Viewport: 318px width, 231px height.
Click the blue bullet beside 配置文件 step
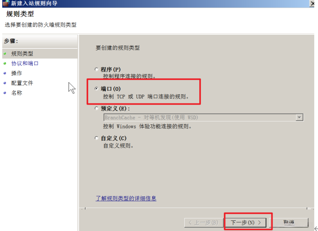tap(5, 83)
